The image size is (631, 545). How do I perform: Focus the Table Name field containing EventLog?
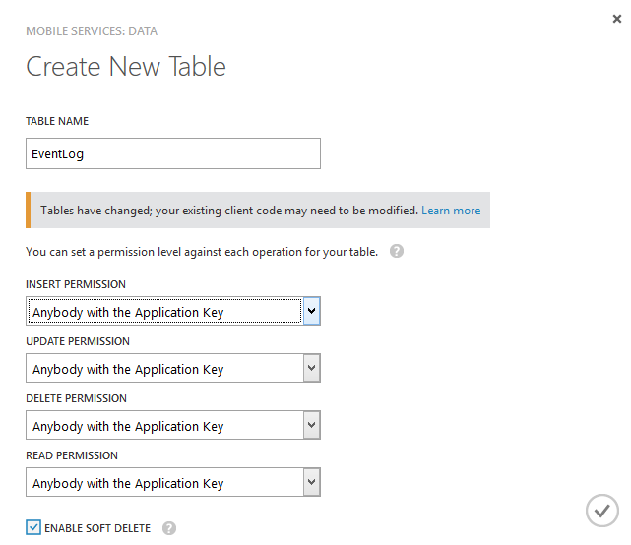click(x=172, y=153)
